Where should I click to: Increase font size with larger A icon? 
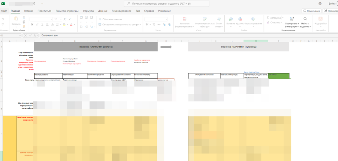pos(65,19)
